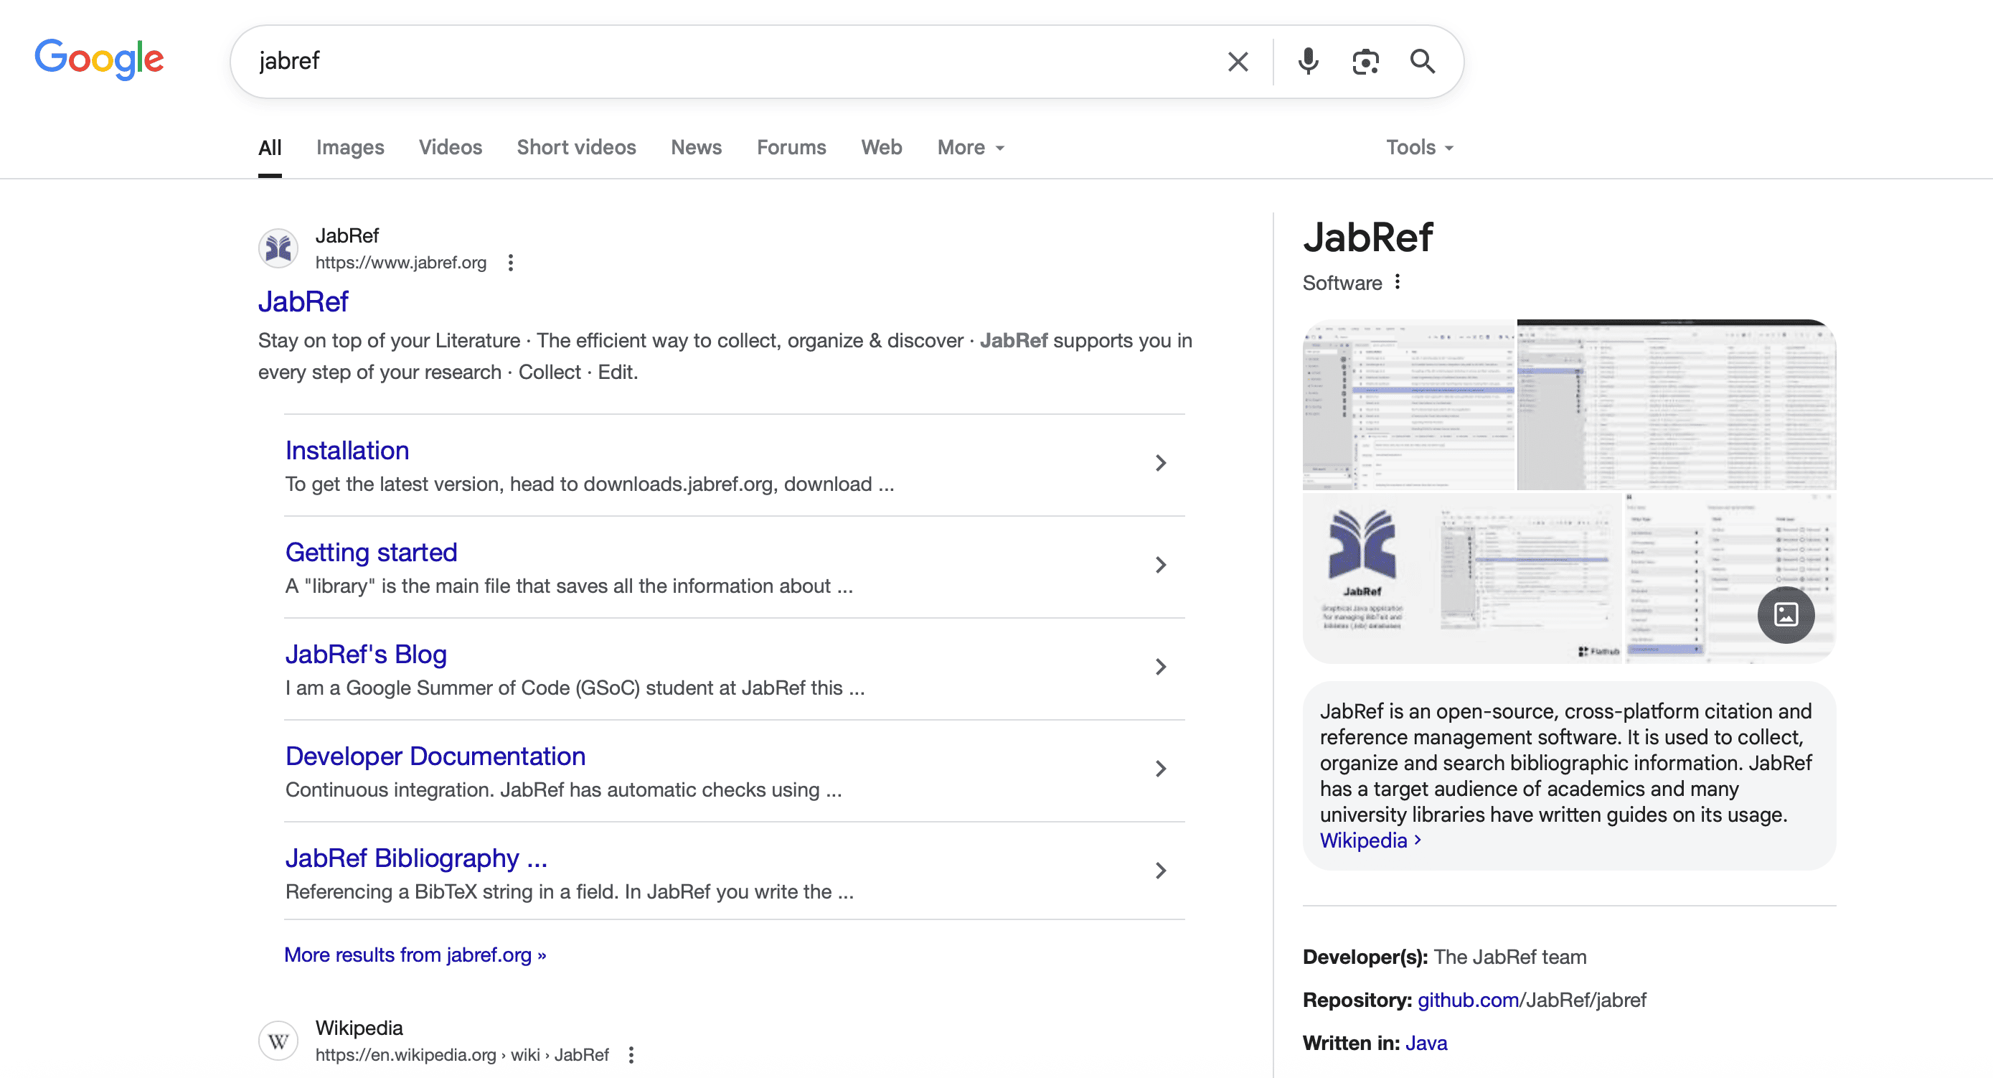The width and height of the screenshot is (1993, 1078).
Task: Open the github.com repository link
Action: click(x=1468, y=1000)
